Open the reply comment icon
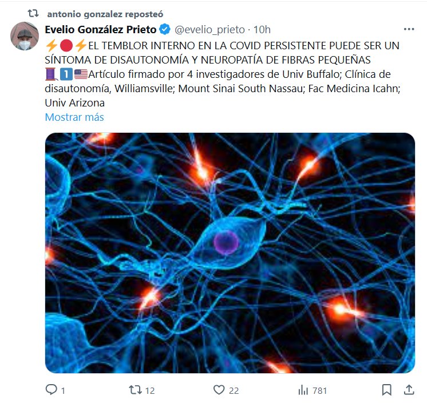 coord(51,390)
